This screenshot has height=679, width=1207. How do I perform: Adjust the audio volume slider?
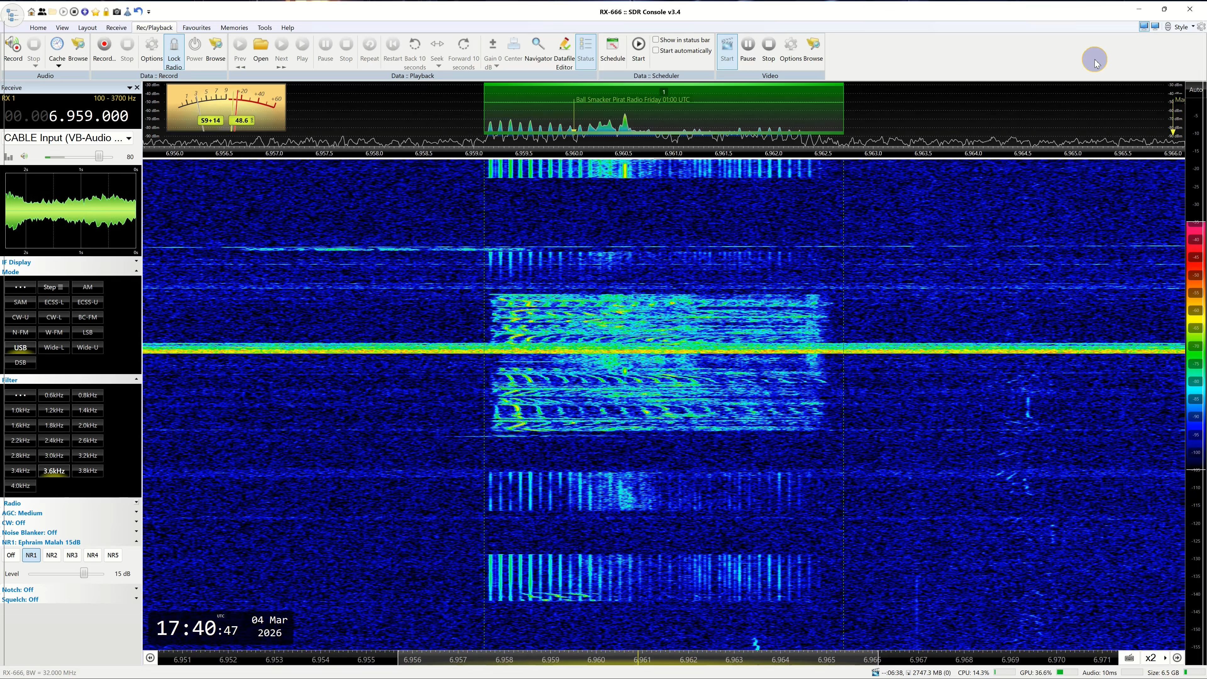[x=99, y=157]
